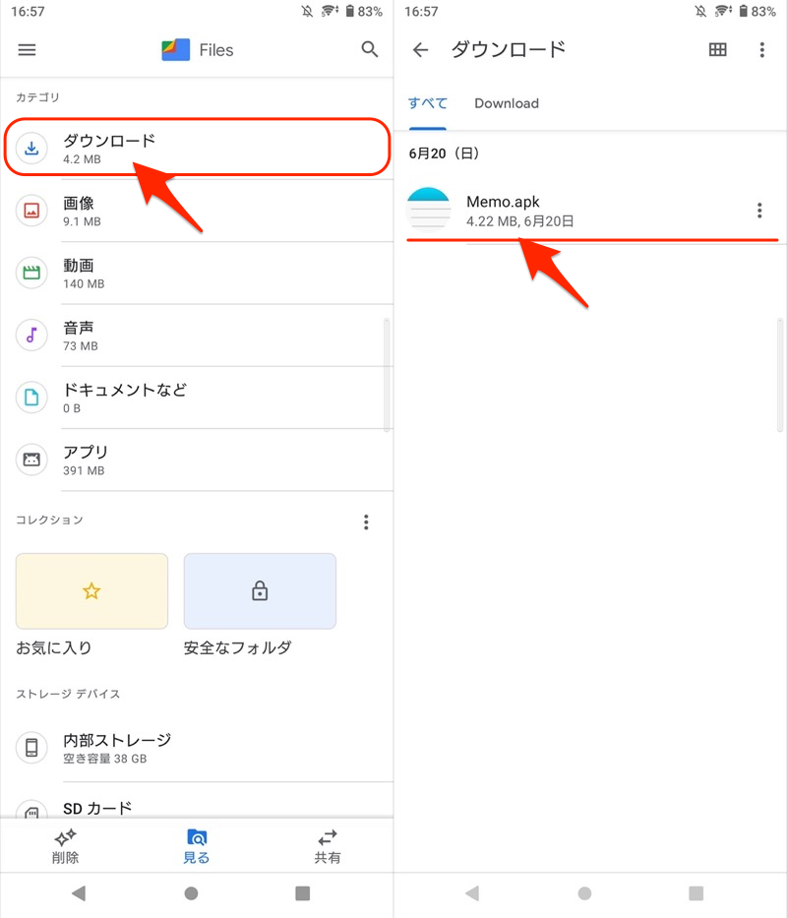Switch to the Download tab
This screenshot has width=787, height=918.
pyautogui.click(x=507, y=103)
